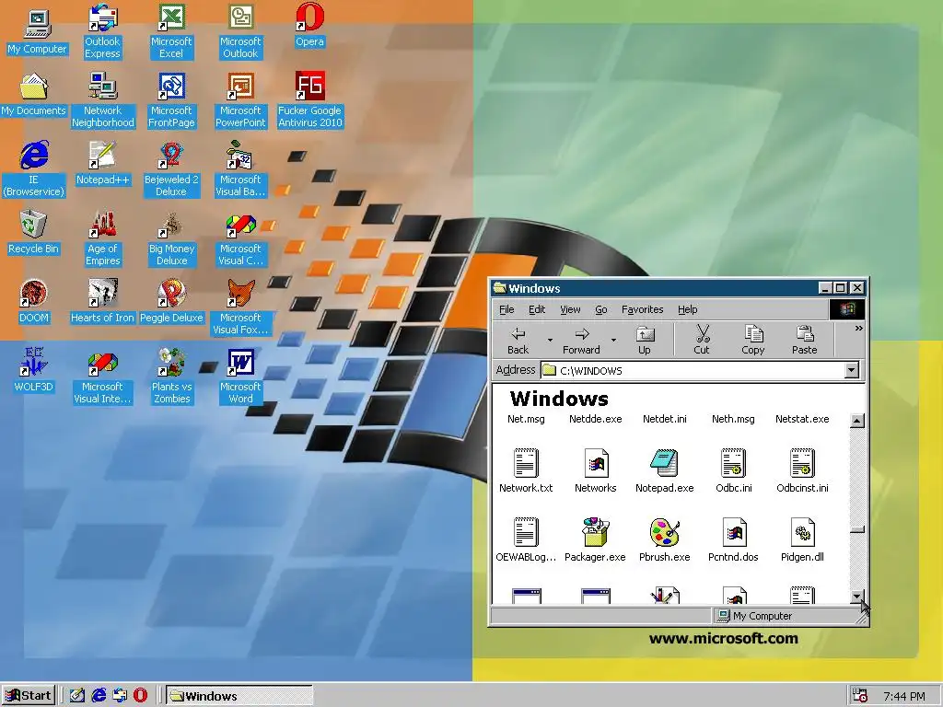Click the Cut toolbar button

coord(702,341)
